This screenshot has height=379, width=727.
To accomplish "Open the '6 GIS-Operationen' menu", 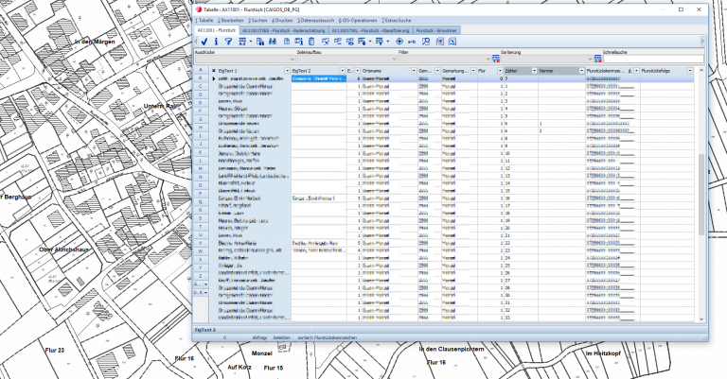I will [x=358, y=21].
